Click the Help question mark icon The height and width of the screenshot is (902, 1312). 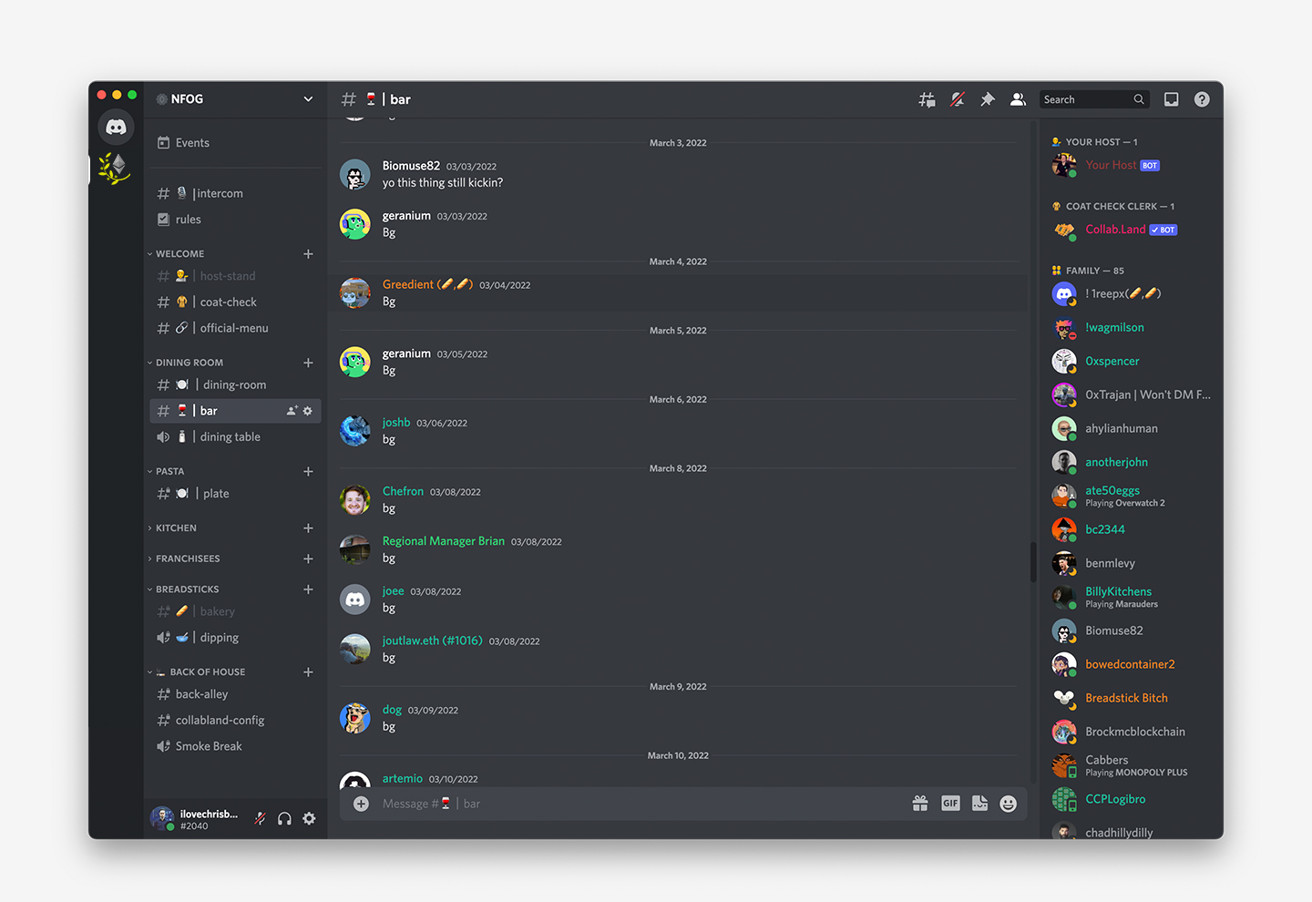click(1202, 99)
